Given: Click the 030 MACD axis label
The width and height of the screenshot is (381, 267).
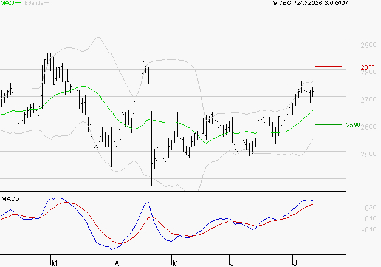Looking at the screenshot, I should click(370, 208).
